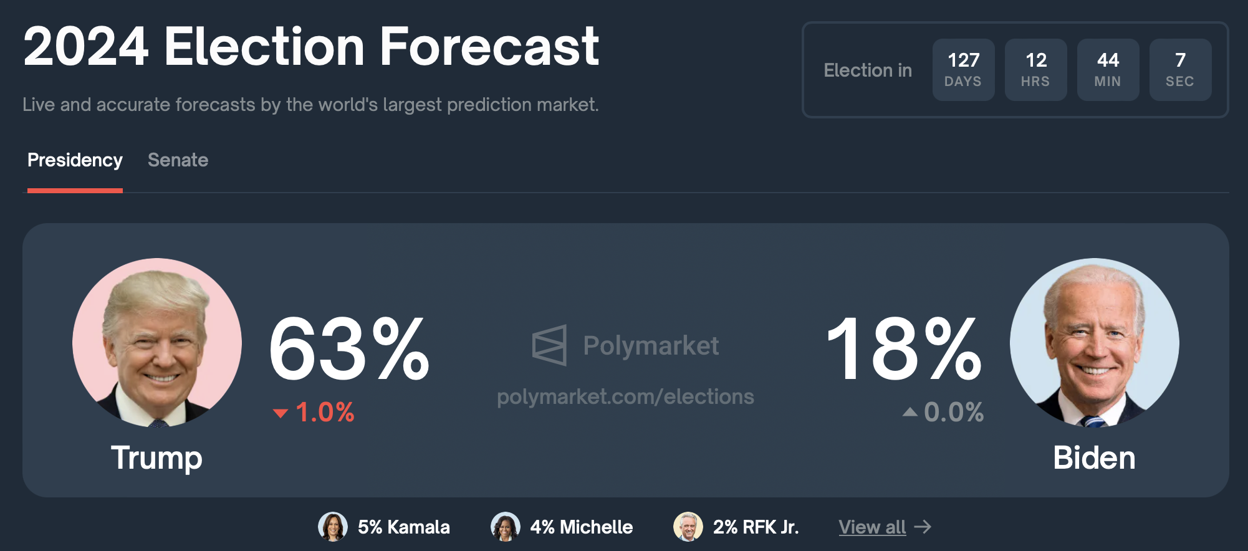Select RFK Jr.'s small avatar icon
The height and width of the screenshot is (551, 1248).
tap(688, 527)
